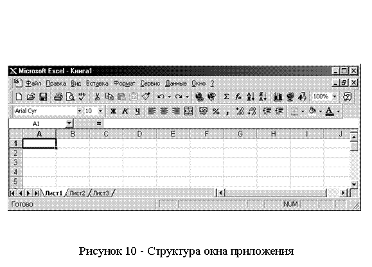Screen dimensions: 372x267
Task: Increase indent icon
Action: 279,111
